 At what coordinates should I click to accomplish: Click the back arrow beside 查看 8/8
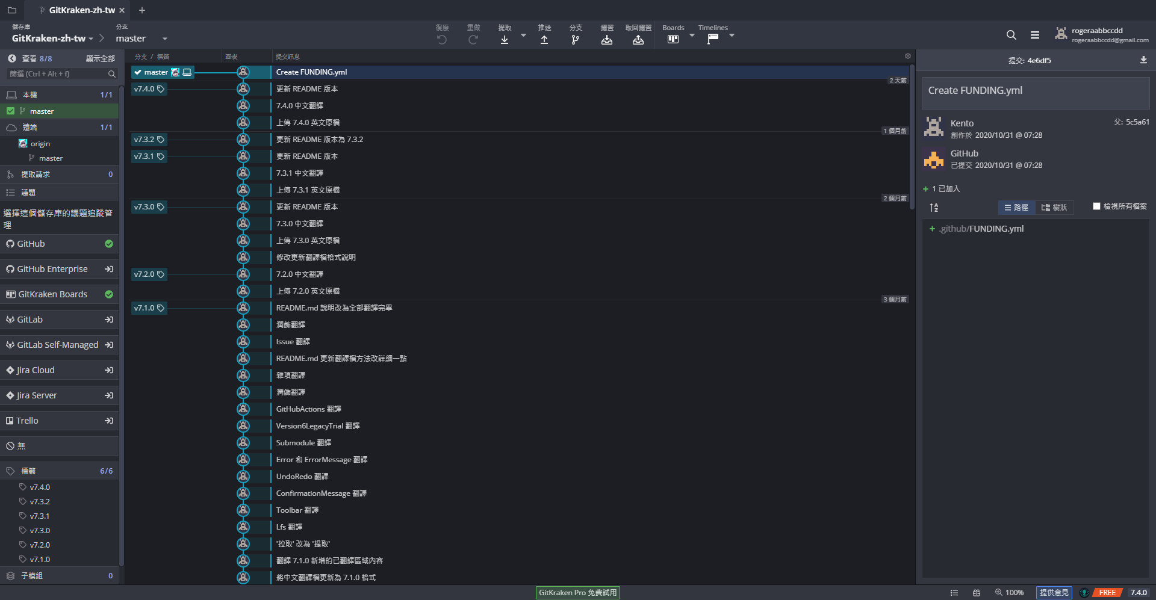click(11, 58)
